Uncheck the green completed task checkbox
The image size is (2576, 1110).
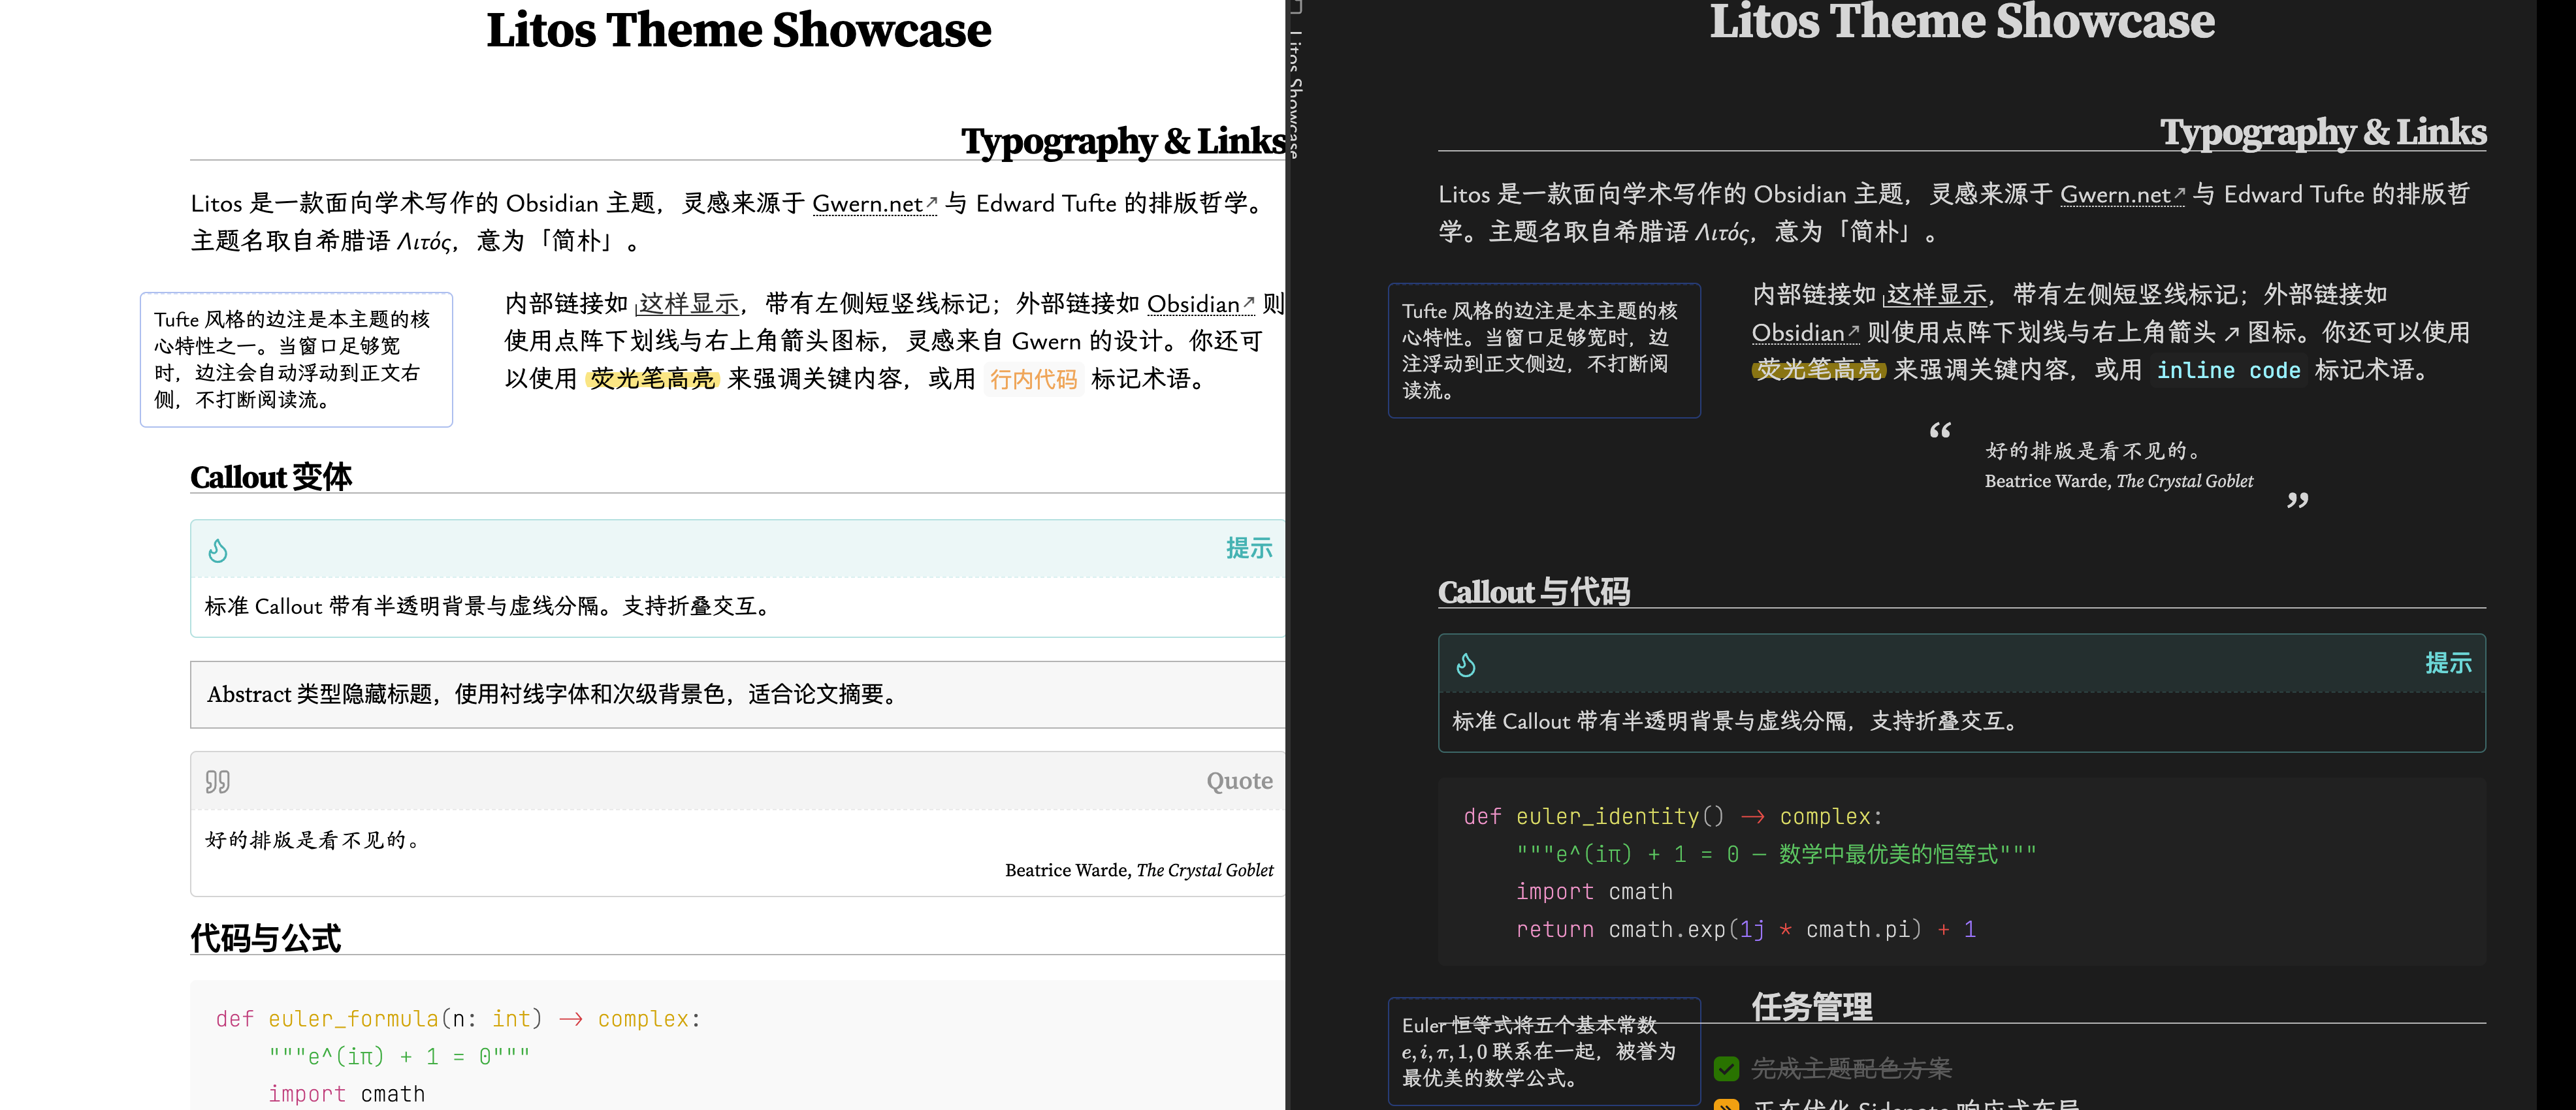[x=1726, y=1068]
